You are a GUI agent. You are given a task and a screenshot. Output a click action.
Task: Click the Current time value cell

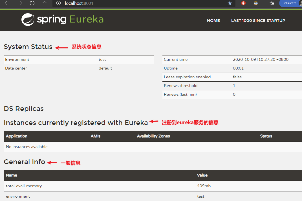pyautogui.click(x=261, y=60)
